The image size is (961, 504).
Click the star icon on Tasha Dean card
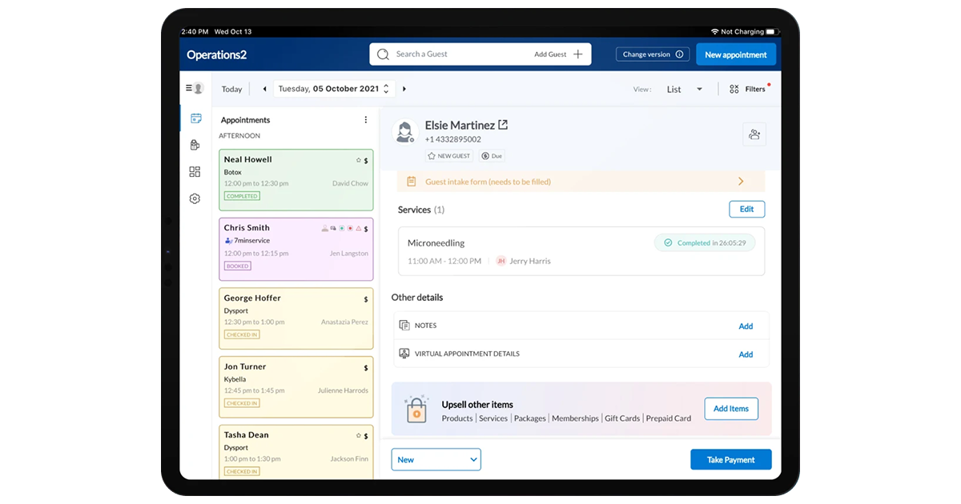click(358, 436)
